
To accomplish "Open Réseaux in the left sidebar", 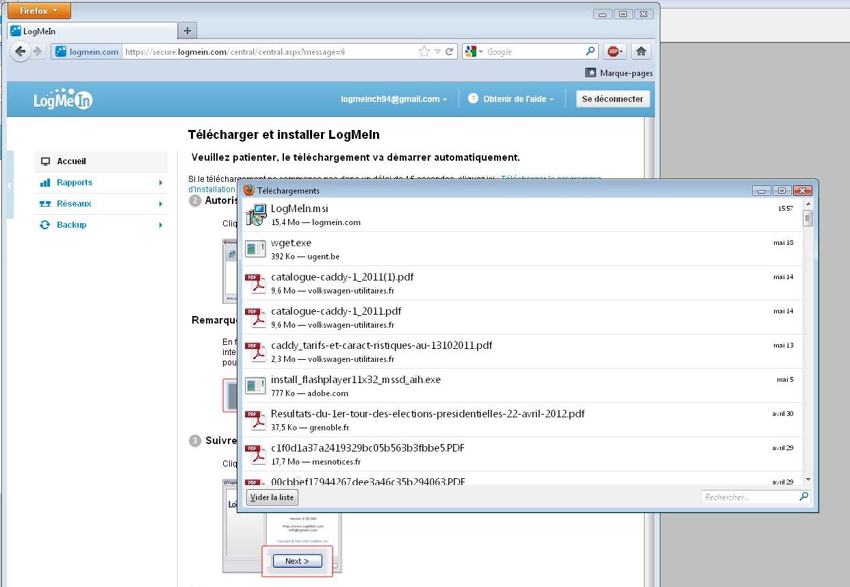I will click(x=101, y=204).
